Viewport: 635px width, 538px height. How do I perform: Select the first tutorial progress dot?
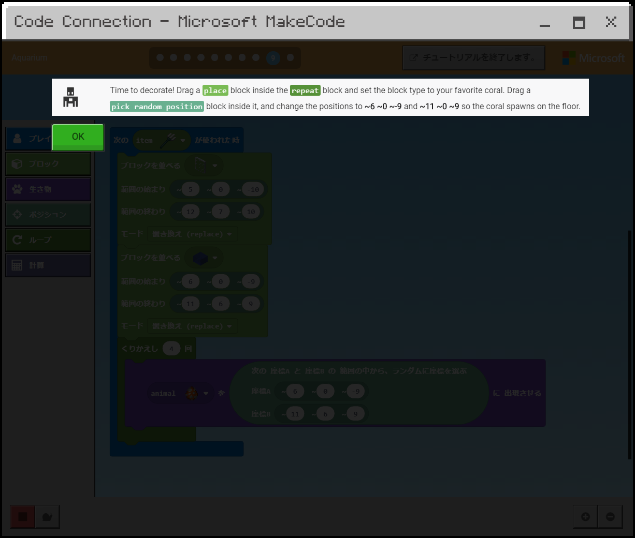[160, 58]
